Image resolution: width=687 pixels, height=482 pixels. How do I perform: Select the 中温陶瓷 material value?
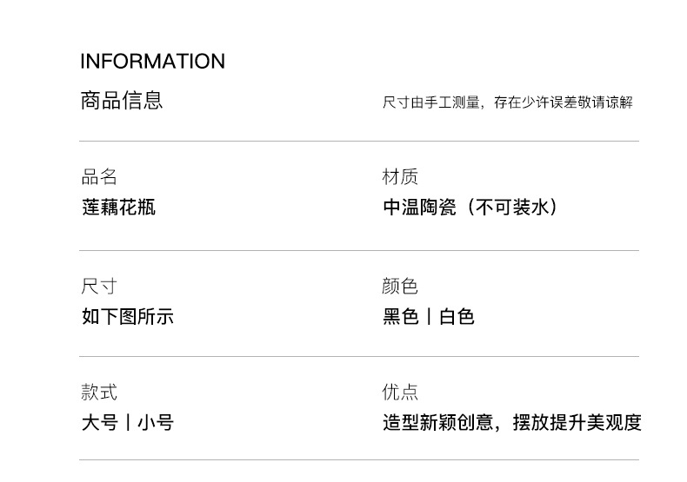click(419, 208)
